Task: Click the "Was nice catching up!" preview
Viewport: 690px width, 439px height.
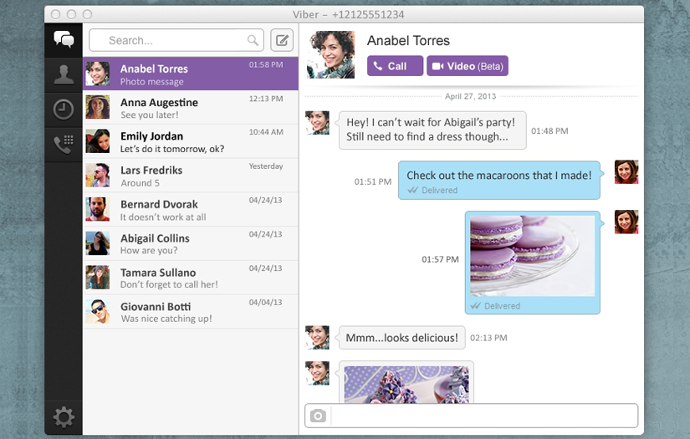Action: tap(166, 319)
